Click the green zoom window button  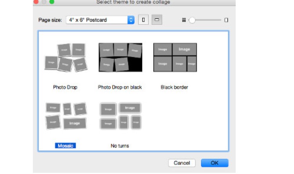[52, 2]
